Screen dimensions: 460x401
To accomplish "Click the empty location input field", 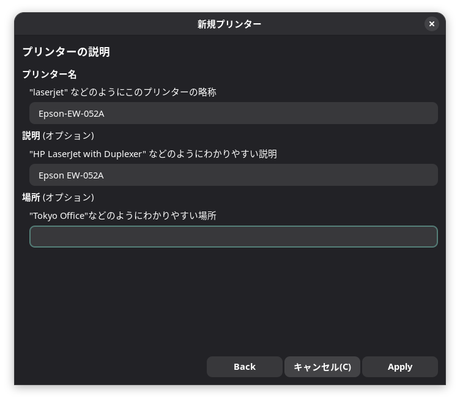I will [234, 237].
